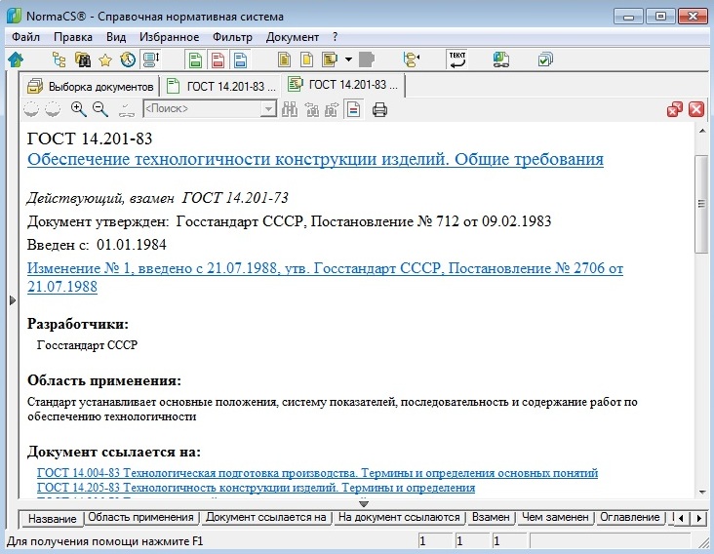714x554 pixels.
Task: Click the checked documents icon
Action: 545,59
